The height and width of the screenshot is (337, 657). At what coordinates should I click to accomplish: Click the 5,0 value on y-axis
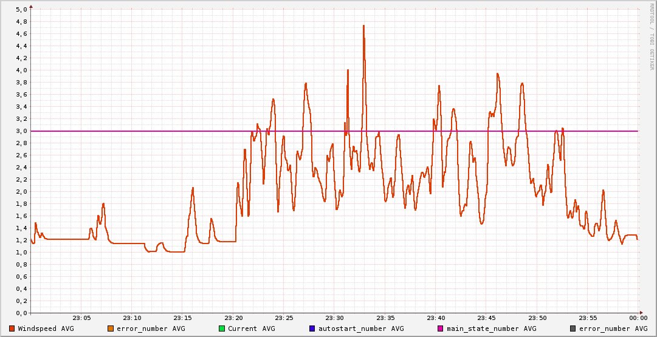click(x=21, y=10)
